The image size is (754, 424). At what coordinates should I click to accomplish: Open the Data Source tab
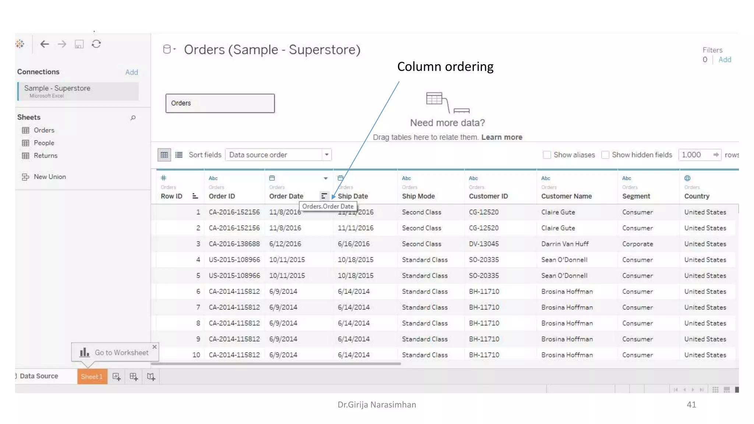click(39, 376)
